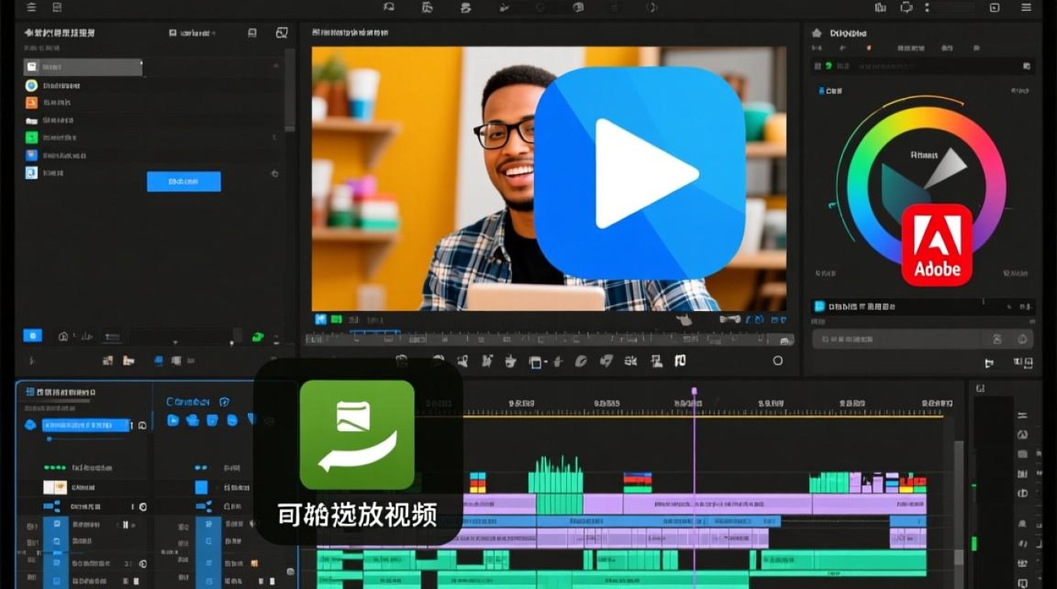Click the expand icon at project panel corner
This screenshot has height=589, width=1057.
click(282, 33)
